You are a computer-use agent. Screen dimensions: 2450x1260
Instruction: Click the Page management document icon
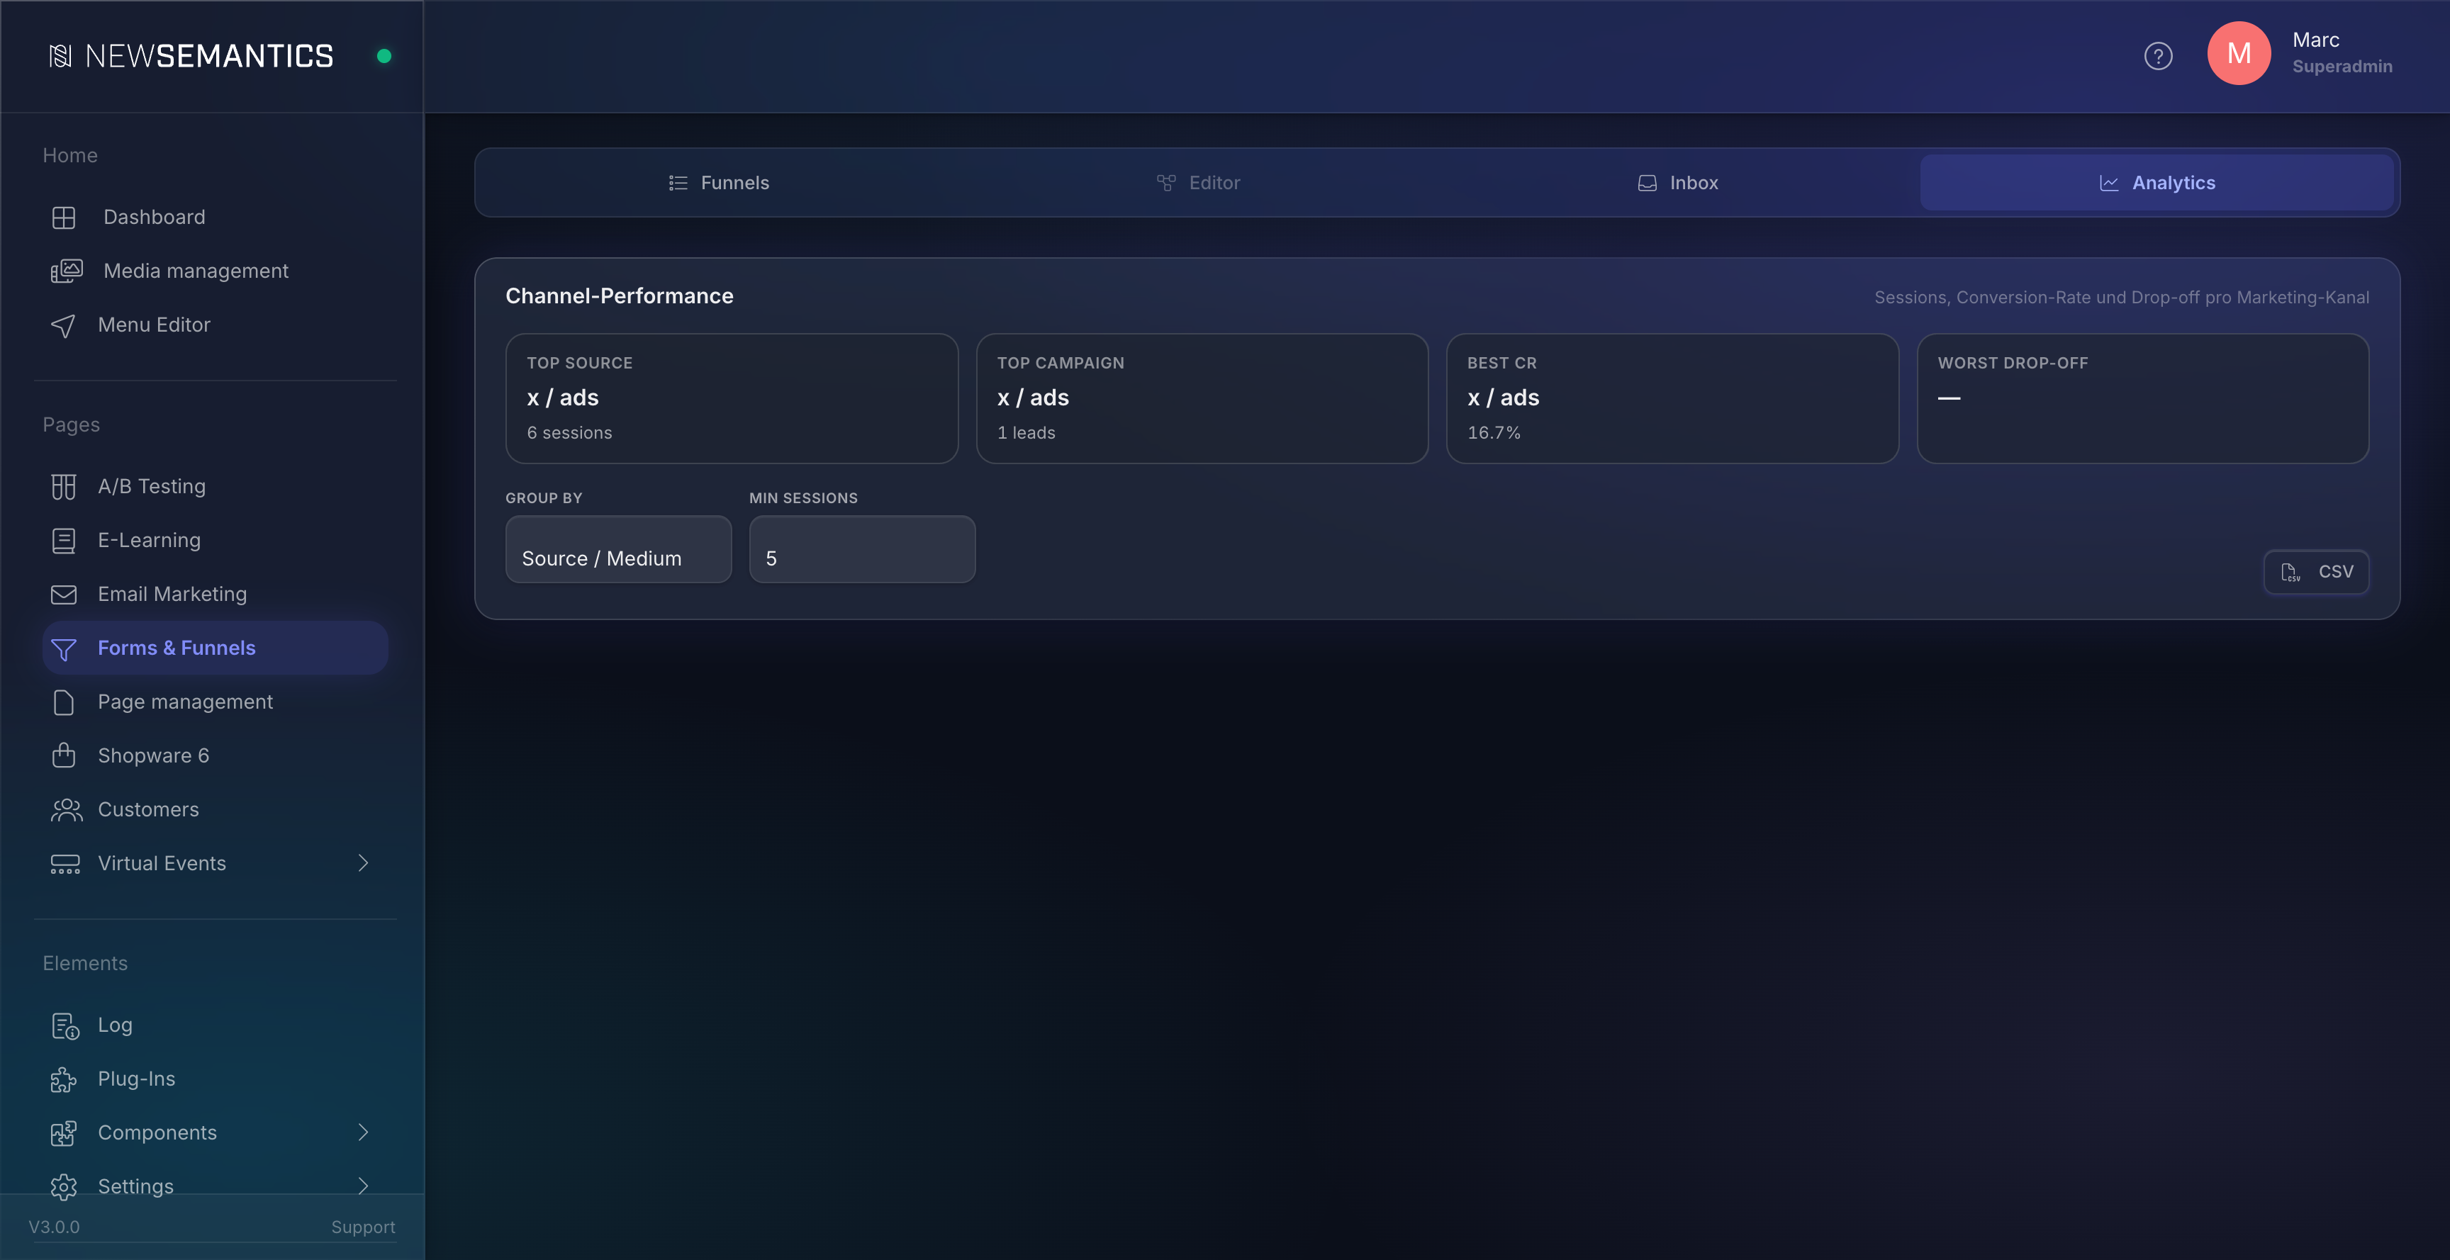tap(64, 703)
